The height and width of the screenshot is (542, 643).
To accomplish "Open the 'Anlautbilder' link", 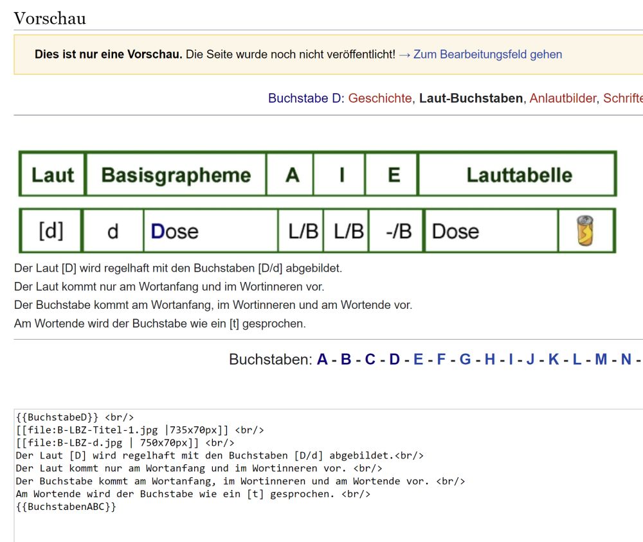I will coord(563,98).
